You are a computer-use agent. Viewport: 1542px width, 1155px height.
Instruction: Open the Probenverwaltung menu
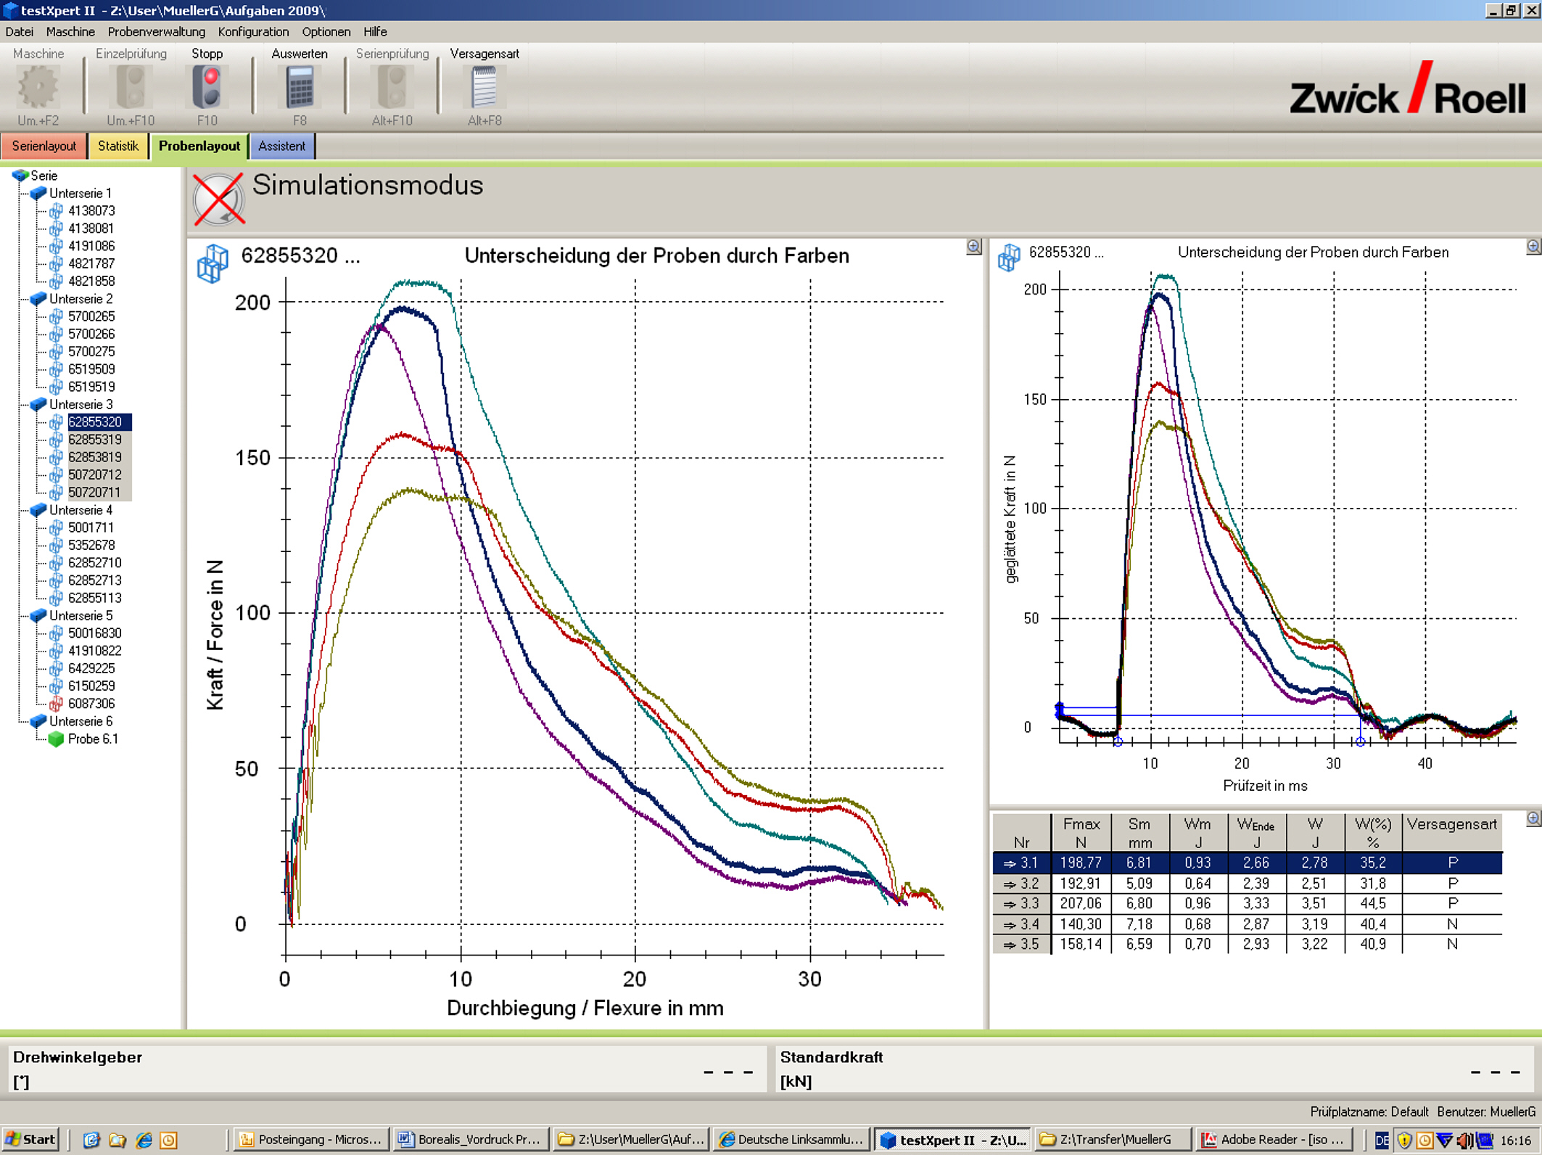[156, 32]
